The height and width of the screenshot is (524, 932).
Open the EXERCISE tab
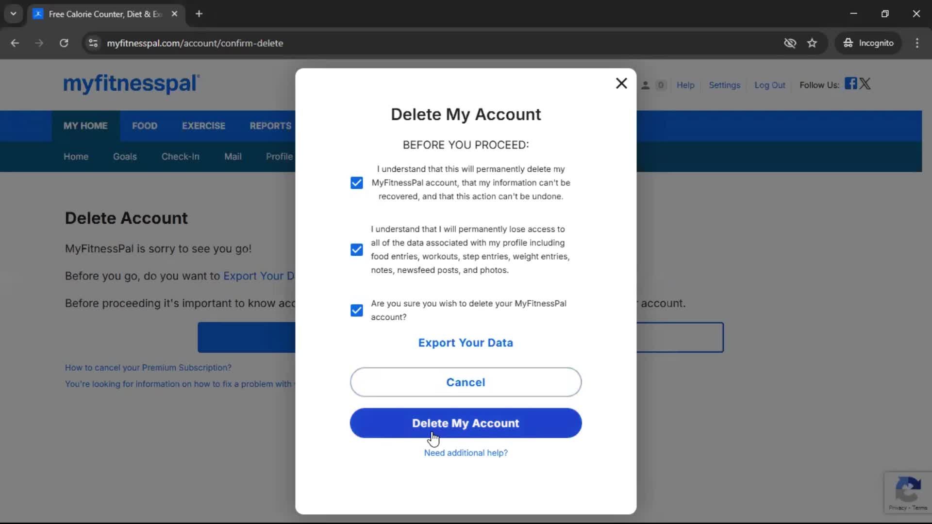(x=203, y=126)
